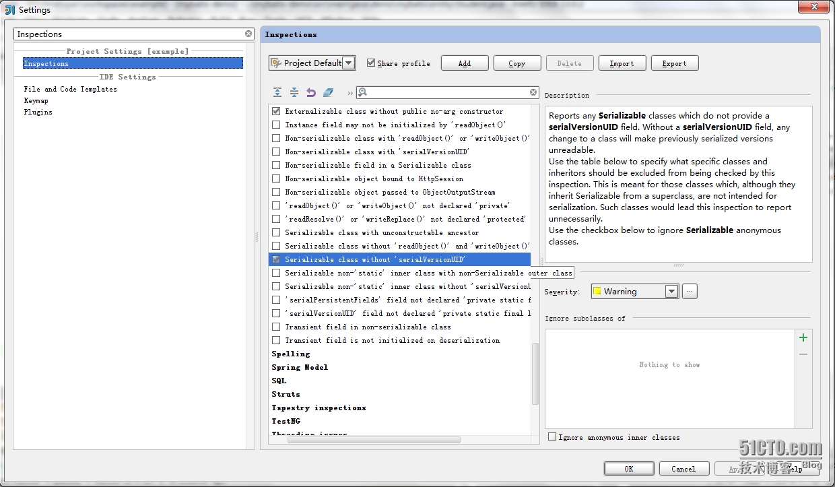Open the Severity Warning dropdown

(671, 292)
